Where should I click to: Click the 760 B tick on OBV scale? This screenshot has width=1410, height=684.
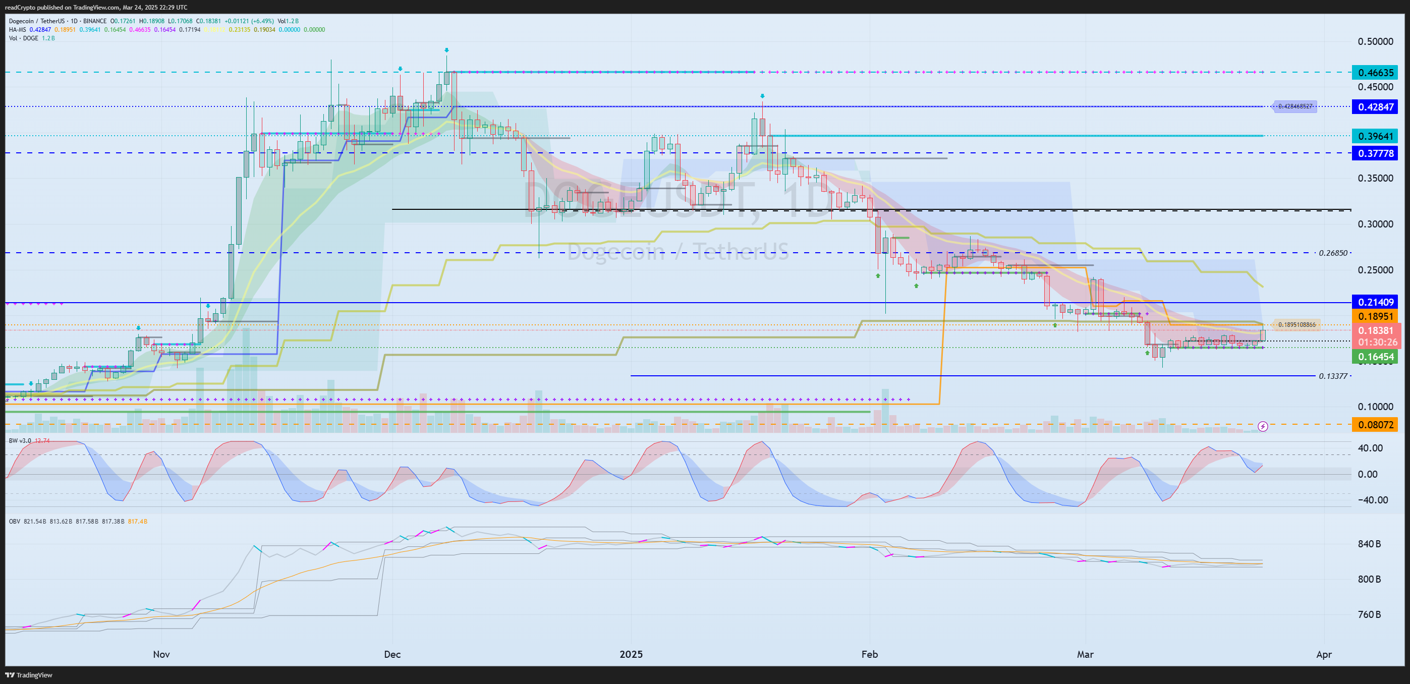[1369, 614]
